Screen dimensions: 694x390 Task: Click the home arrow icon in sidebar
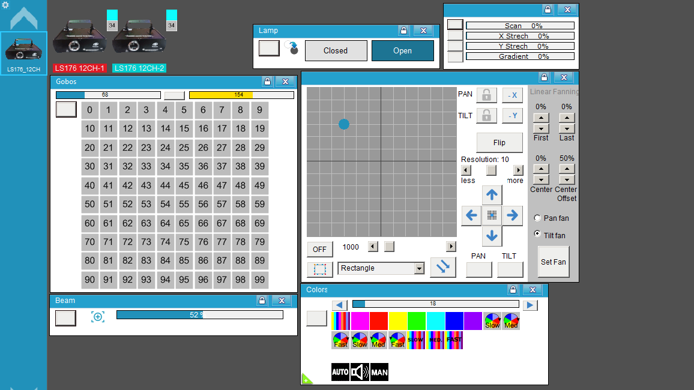pos(24,18)
